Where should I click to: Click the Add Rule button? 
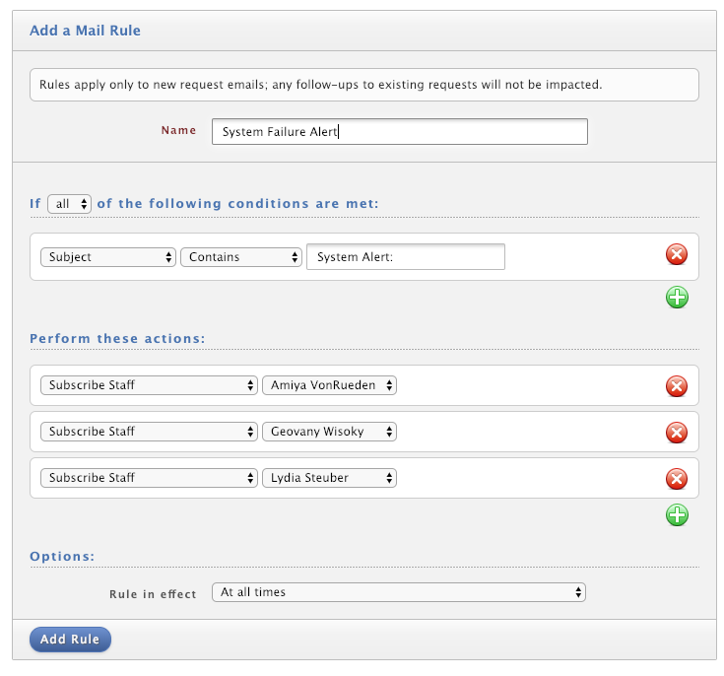pyautogui.click(x=70, y=640)
